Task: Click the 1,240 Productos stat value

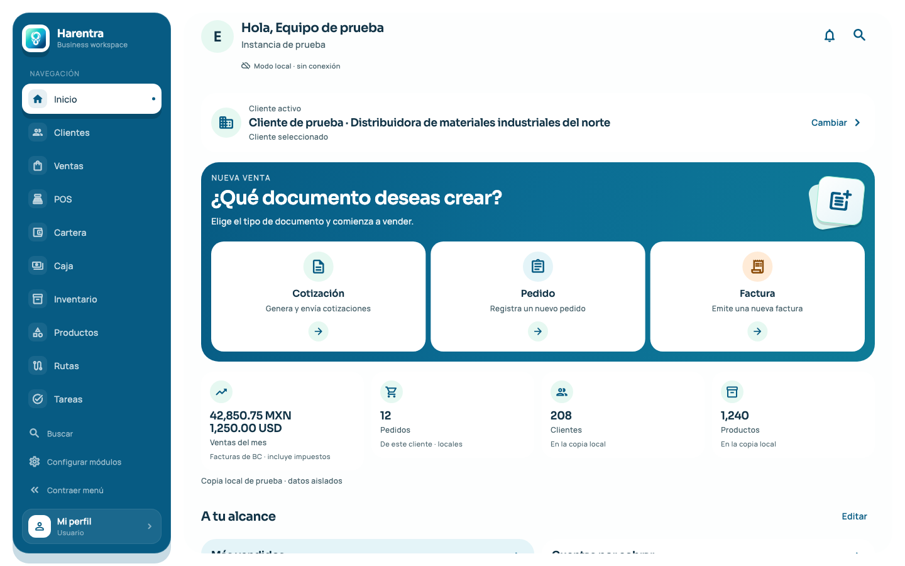Action: [x=735, y=416]
